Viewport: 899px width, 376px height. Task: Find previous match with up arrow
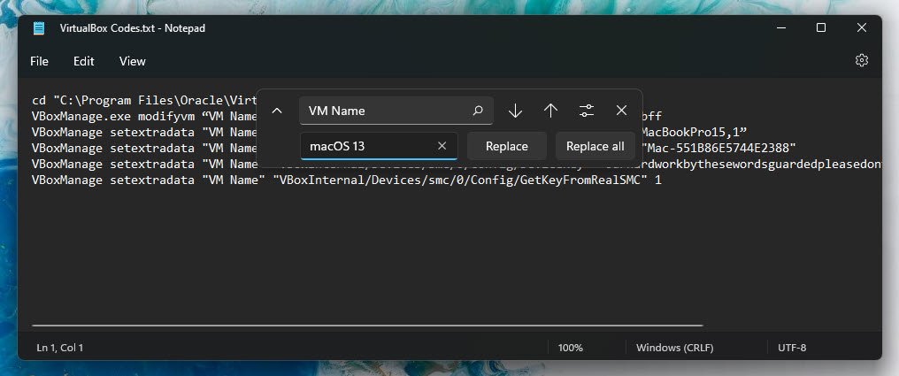(550, 111)
